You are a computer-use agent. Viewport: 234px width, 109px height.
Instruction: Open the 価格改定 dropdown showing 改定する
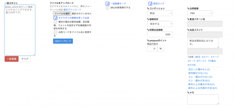tap(160, 24)
